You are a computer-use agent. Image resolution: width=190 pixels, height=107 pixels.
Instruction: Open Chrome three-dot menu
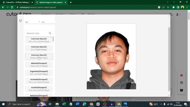pos(187,7)
